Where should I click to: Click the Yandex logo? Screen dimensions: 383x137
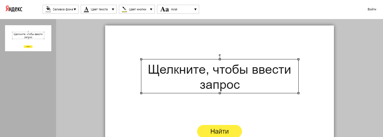coord(14,9)
